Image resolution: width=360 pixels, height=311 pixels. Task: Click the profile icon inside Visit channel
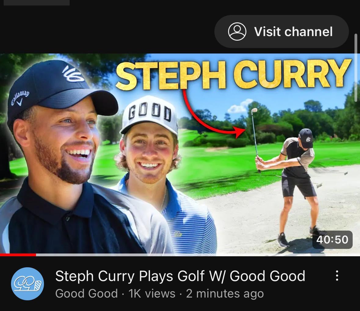point(237,31)
